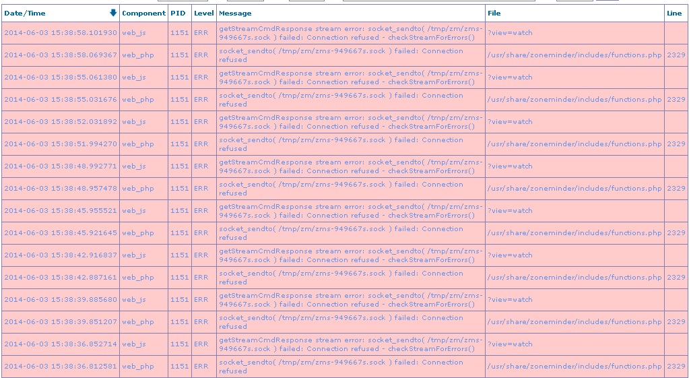Click web_php component in the 15:38:58.069367 row
Viewport: 689px width, 378px height.
(138, 55)
